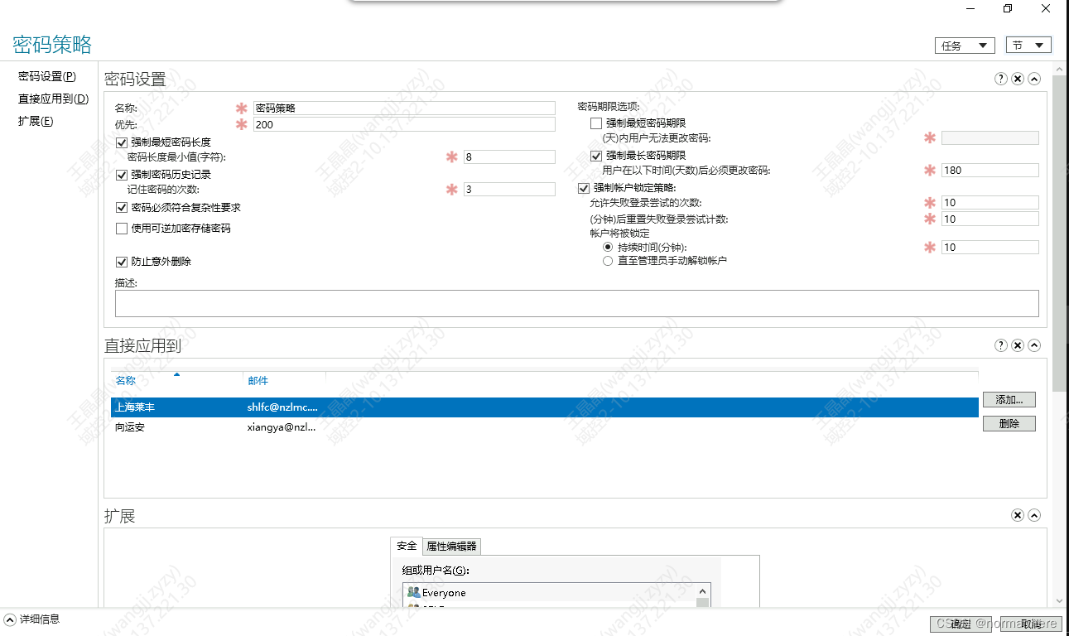The height and width of the screenshot is (636, 1069).
Task: Click the 取消 button
Action: point(1031,624)
